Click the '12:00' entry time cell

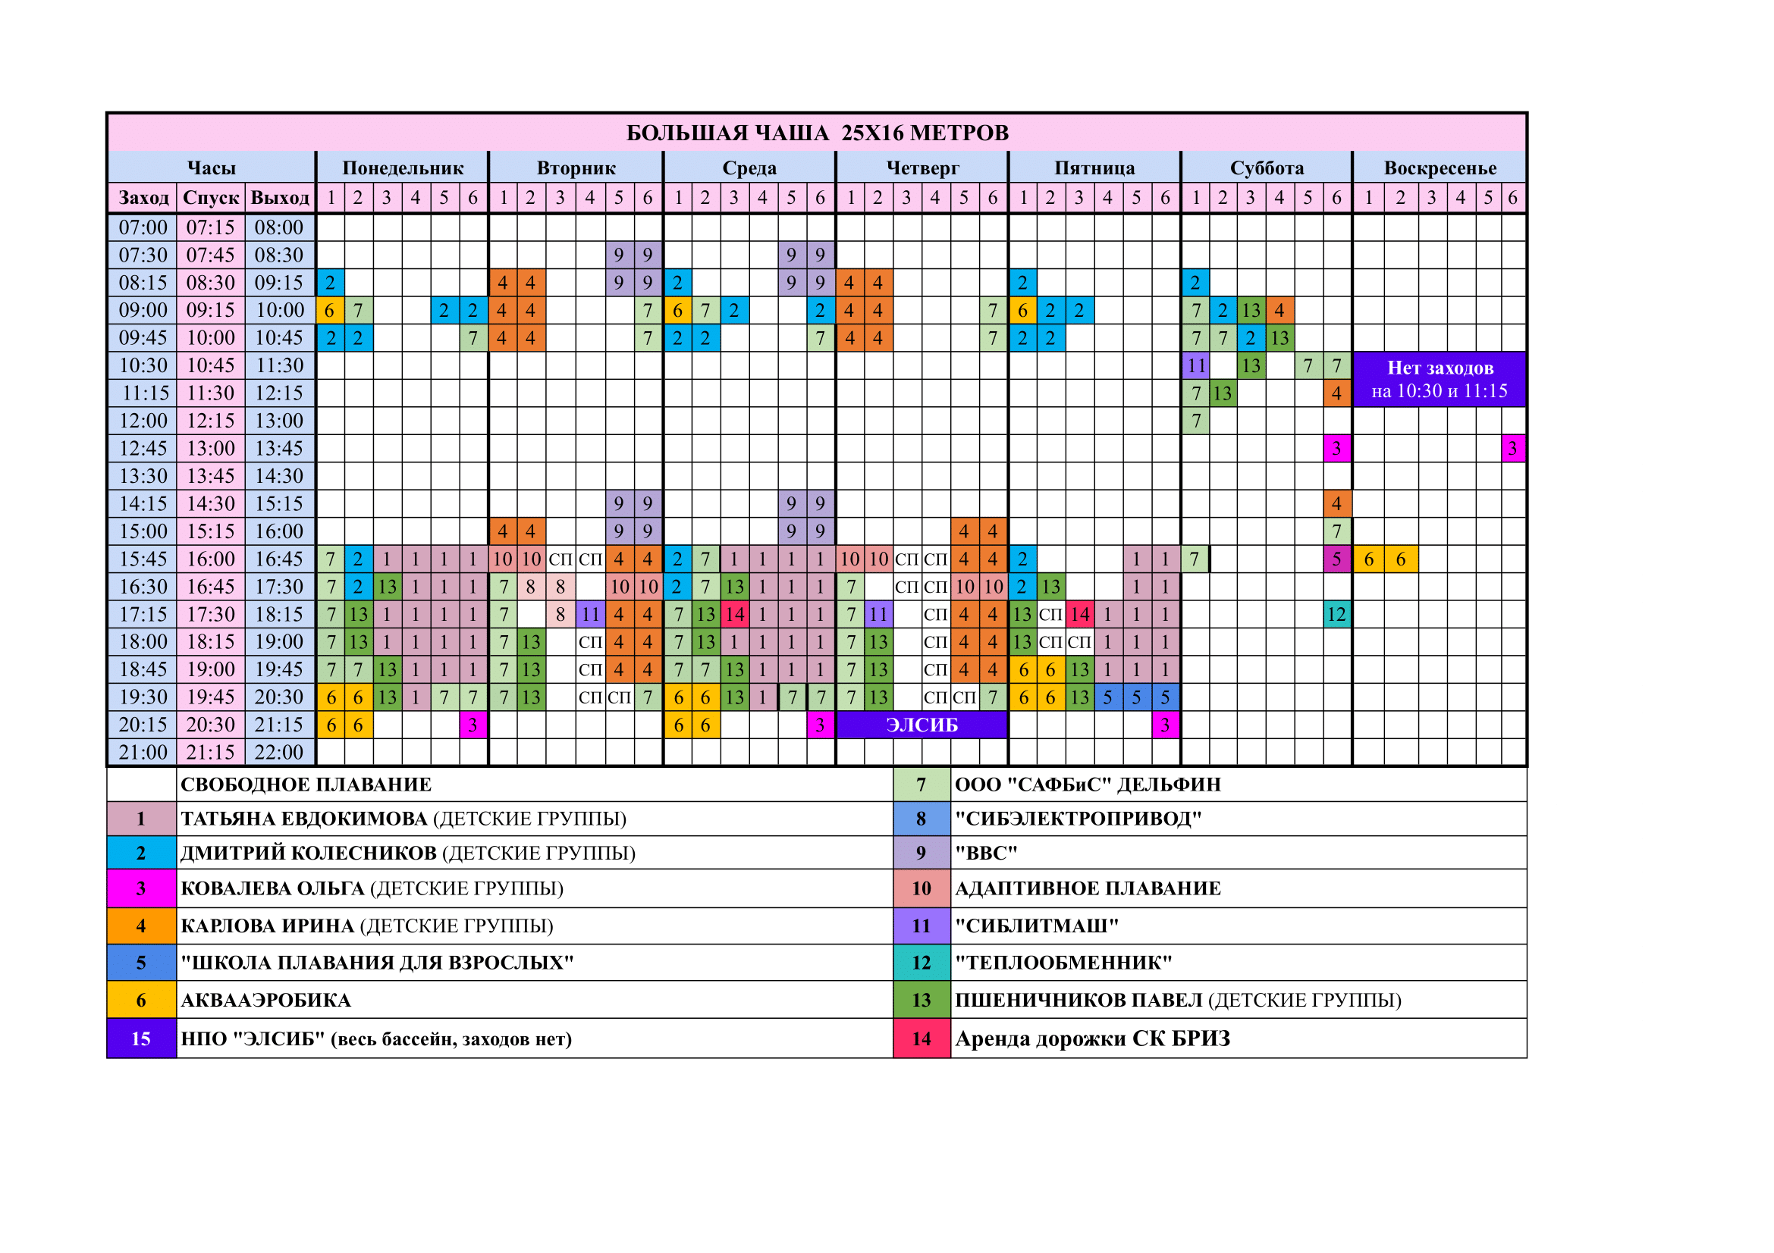pyautogui.click(x=143, y=421)
